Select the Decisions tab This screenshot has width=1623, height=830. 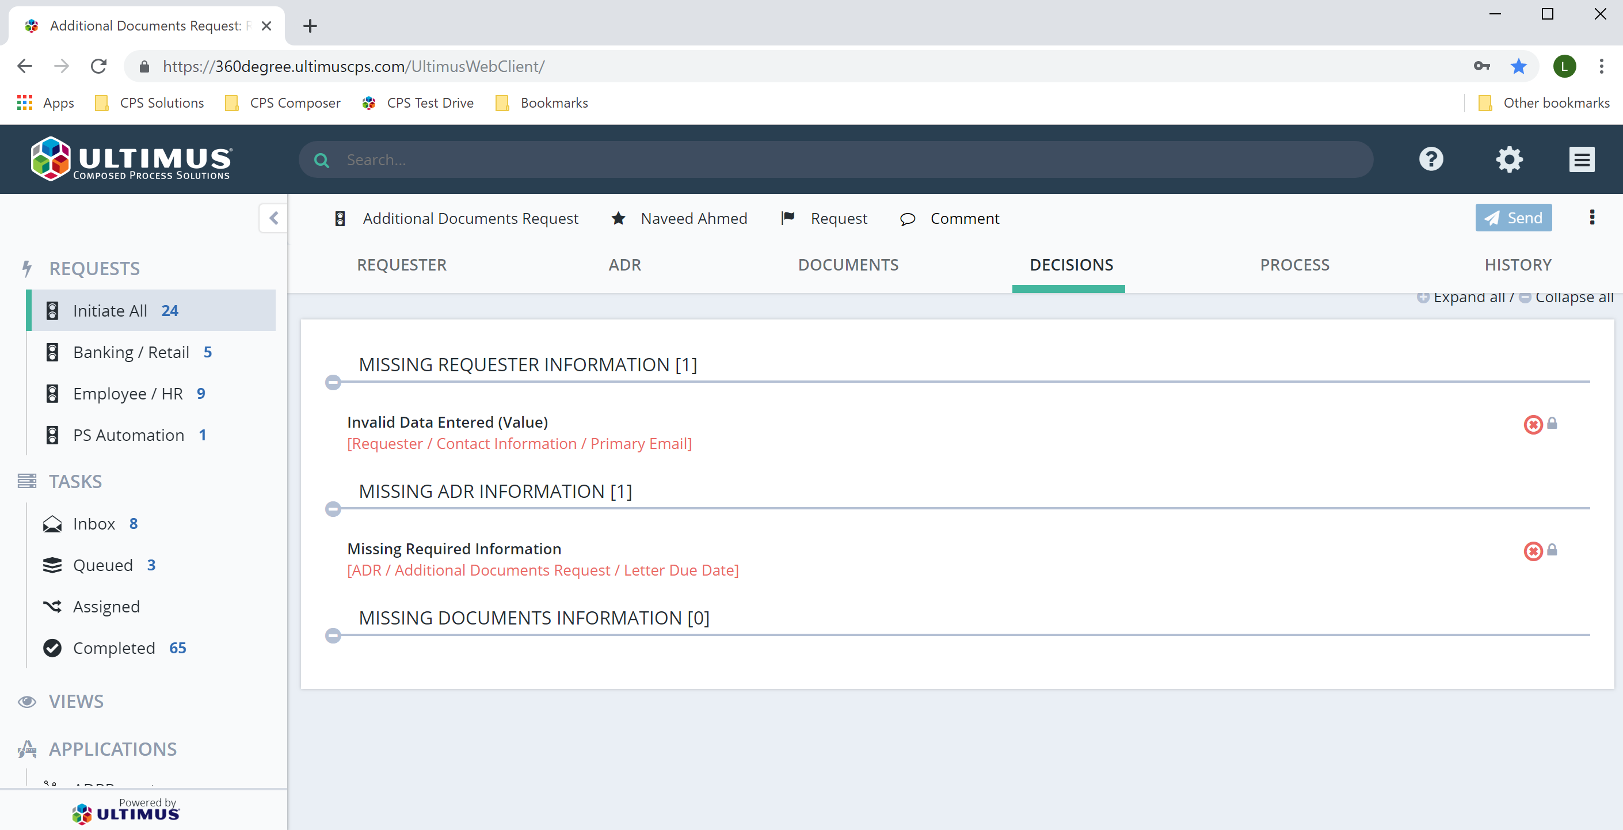coord(1071,265)
